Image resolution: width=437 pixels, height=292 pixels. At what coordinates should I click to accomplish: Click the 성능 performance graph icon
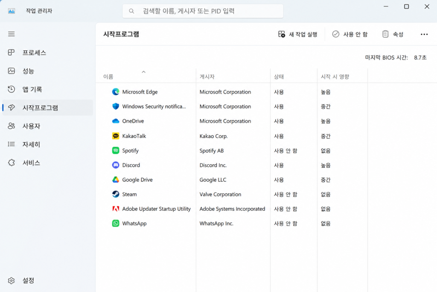12,71
